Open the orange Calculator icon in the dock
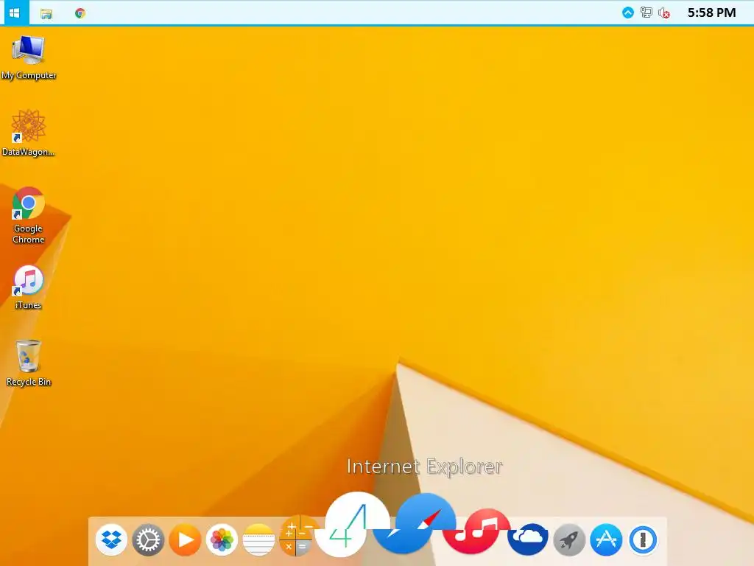 point(297,535)
